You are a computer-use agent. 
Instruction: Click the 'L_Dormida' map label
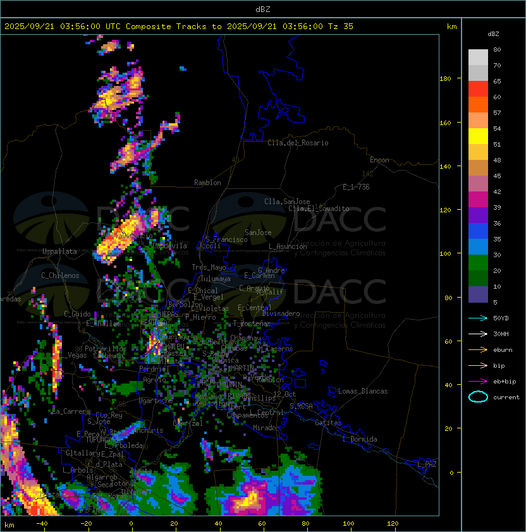360,439
